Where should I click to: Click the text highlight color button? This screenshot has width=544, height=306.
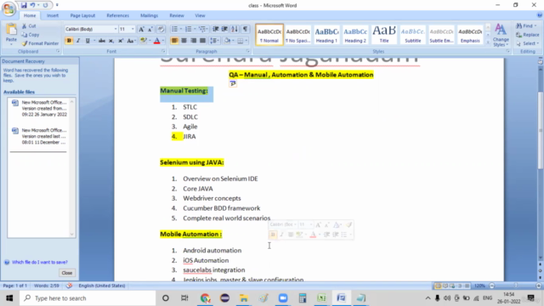[144, 41]
